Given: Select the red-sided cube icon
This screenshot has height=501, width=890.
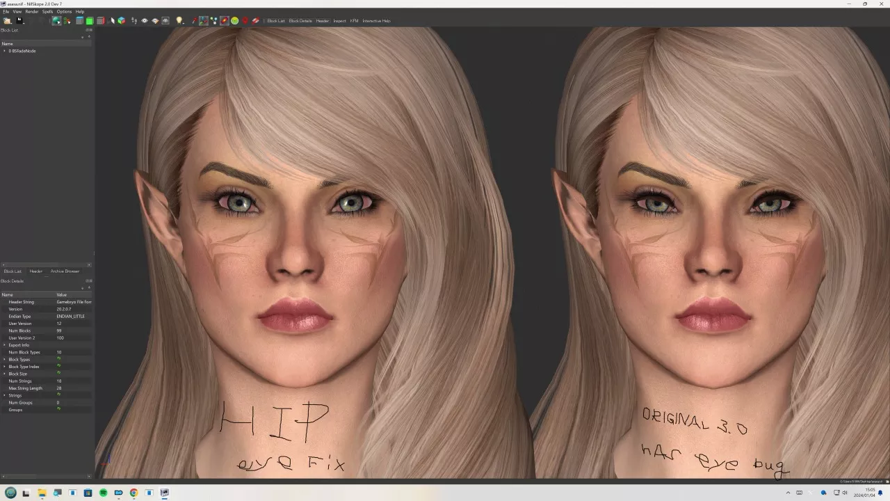Looking at the screenshot, I should [x=101, y=21].
